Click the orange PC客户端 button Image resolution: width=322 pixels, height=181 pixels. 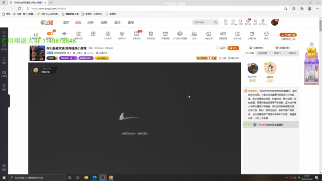point(288,35)
